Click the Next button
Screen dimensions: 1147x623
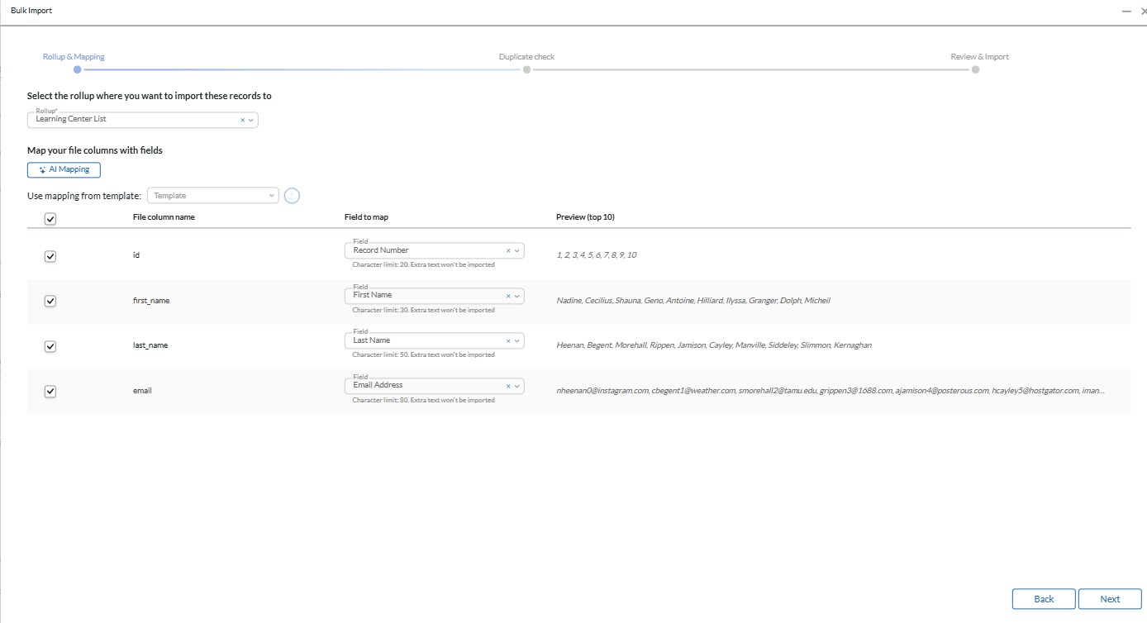1109,599
